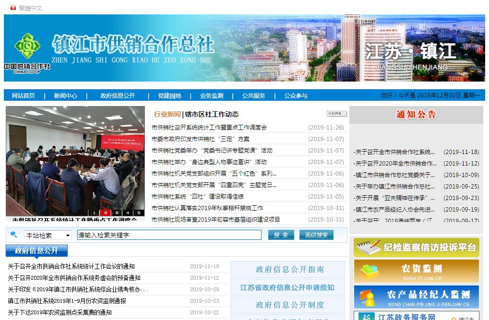
Task: Click the MORE button for industry news
Action: [336, 114]
